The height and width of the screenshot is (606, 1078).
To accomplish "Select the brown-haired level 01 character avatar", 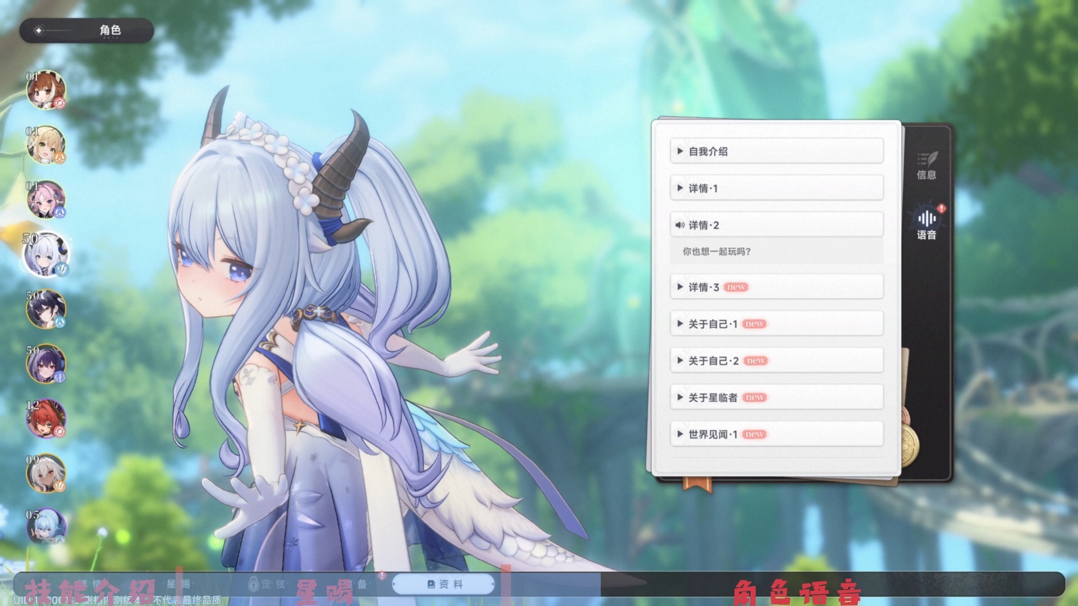I will (x=46, y=90).
